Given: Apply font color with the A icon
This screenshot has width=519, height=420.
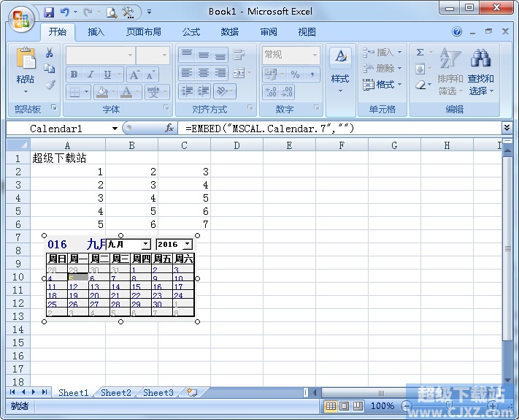Looking at the screenshot, I should pos(126,92).
